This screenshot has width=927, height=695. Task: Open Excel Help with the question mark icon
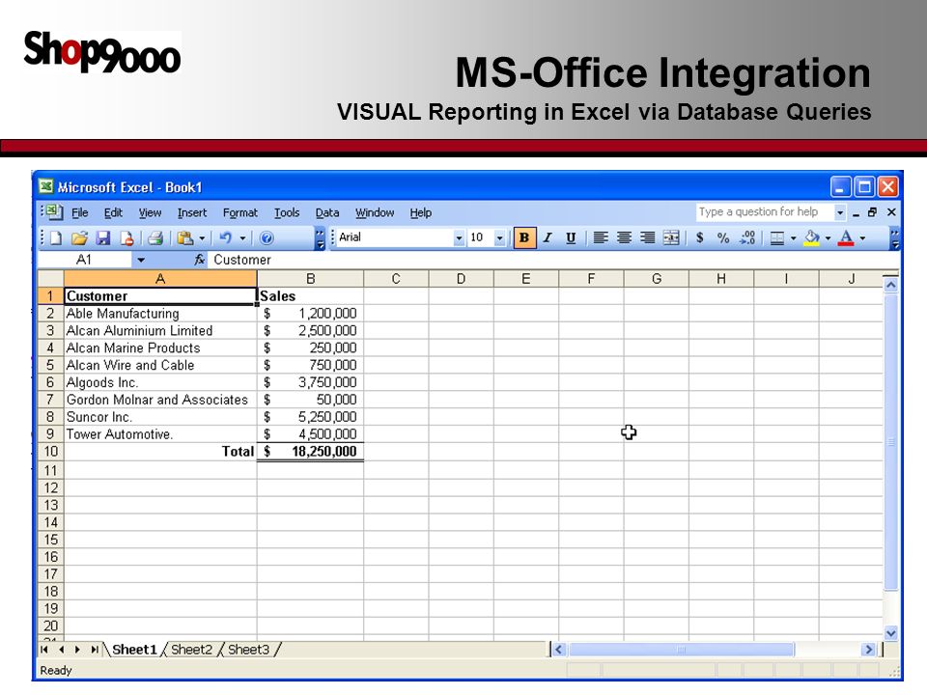tap(267, 238)
